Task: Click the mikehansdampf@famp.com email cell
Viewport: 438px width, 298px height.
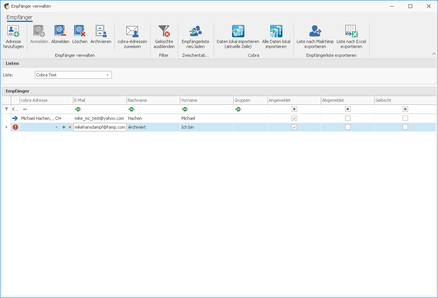Action: 100,127
